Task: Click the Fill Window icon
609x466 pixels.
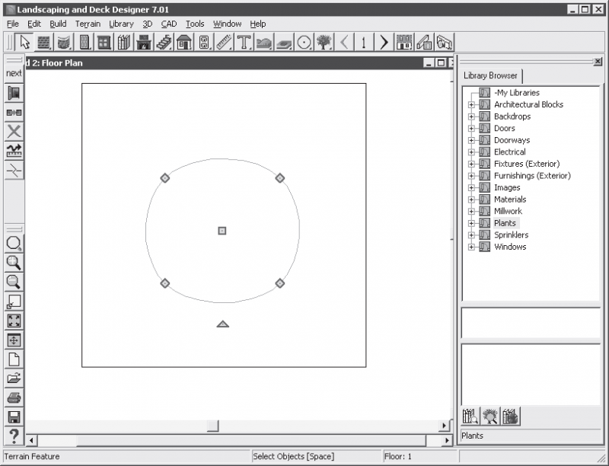Action: (14, 321)
